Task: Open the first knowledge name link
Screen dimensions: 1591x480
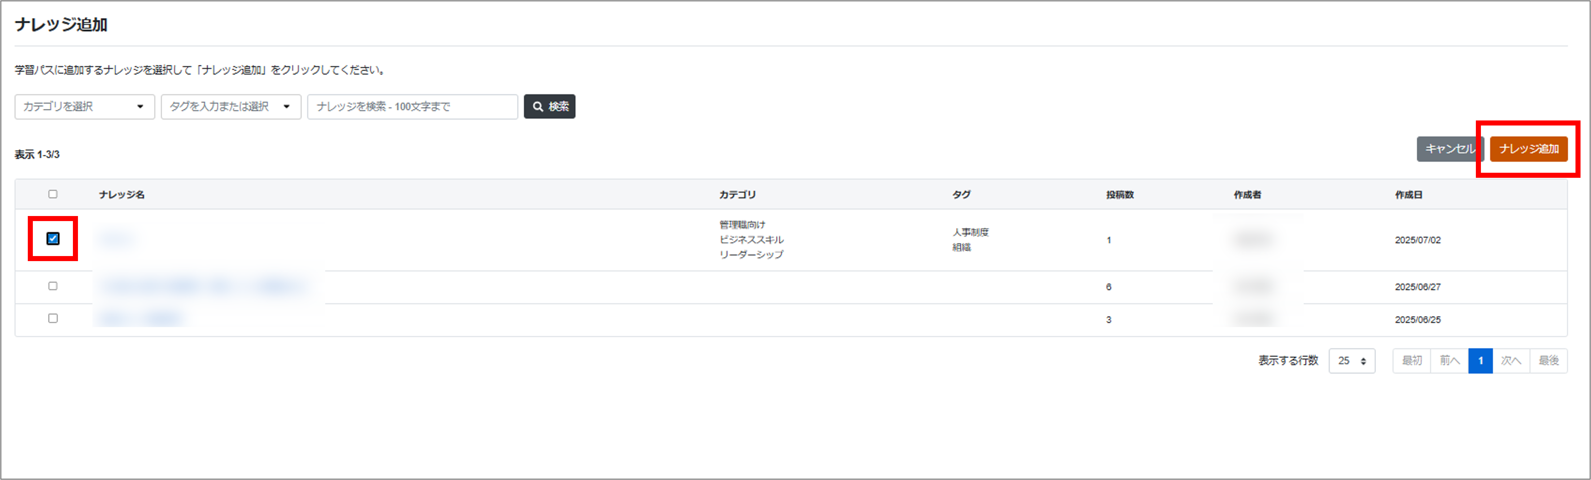Action: (x=116, y=239)
